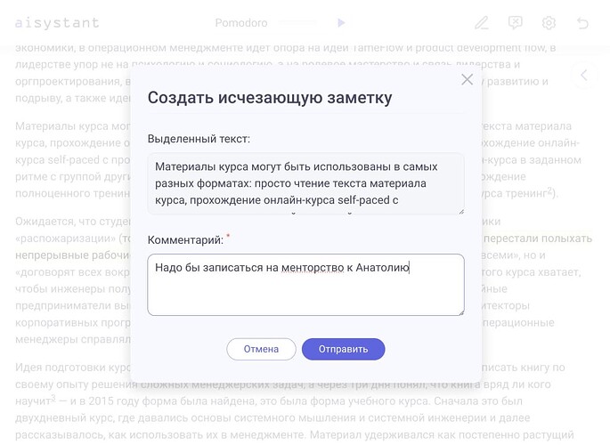Click the left chevron side panel arrow

(x=584, y=76)
